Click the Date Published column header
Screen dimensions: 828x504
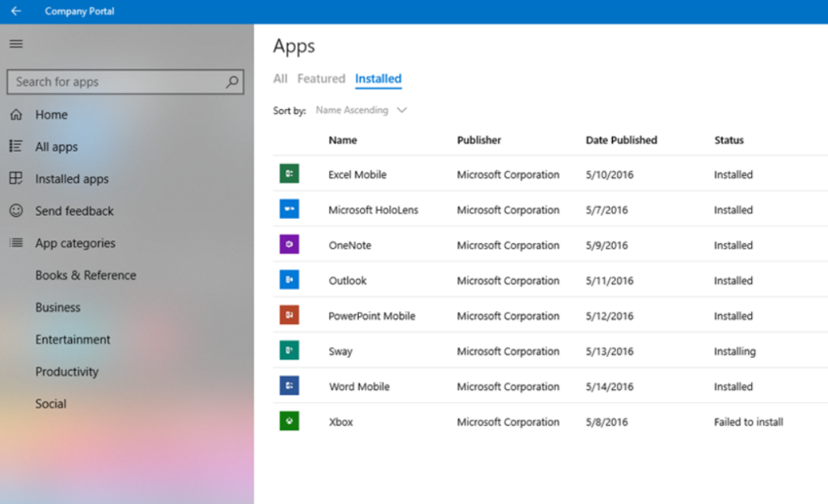pyautogui.click(x=622, y=140)
